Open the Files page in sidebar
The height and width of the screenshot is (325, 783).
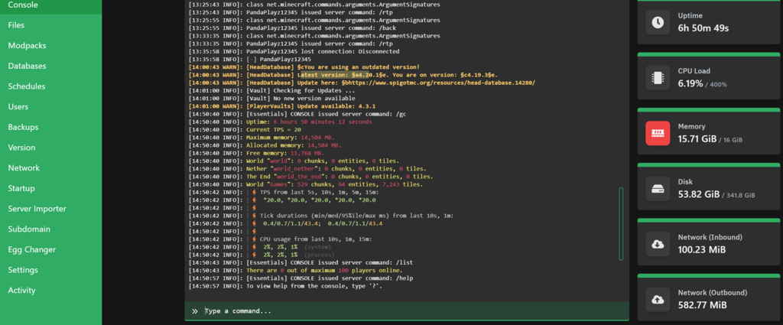(x=16, y=25)
